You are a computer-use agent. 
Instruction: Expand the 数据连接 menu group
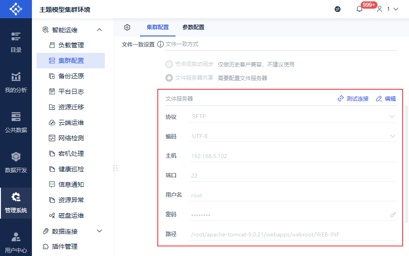(x=99, y=231)
